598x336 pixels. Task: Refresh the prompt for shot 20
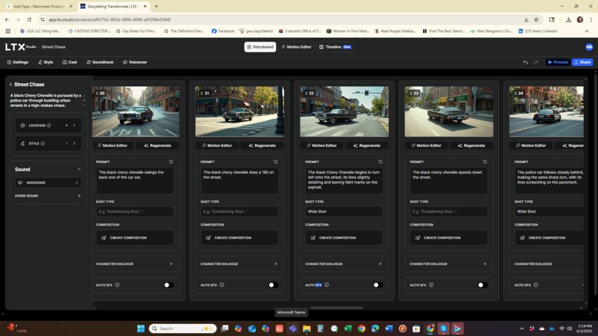click(171, 162)
